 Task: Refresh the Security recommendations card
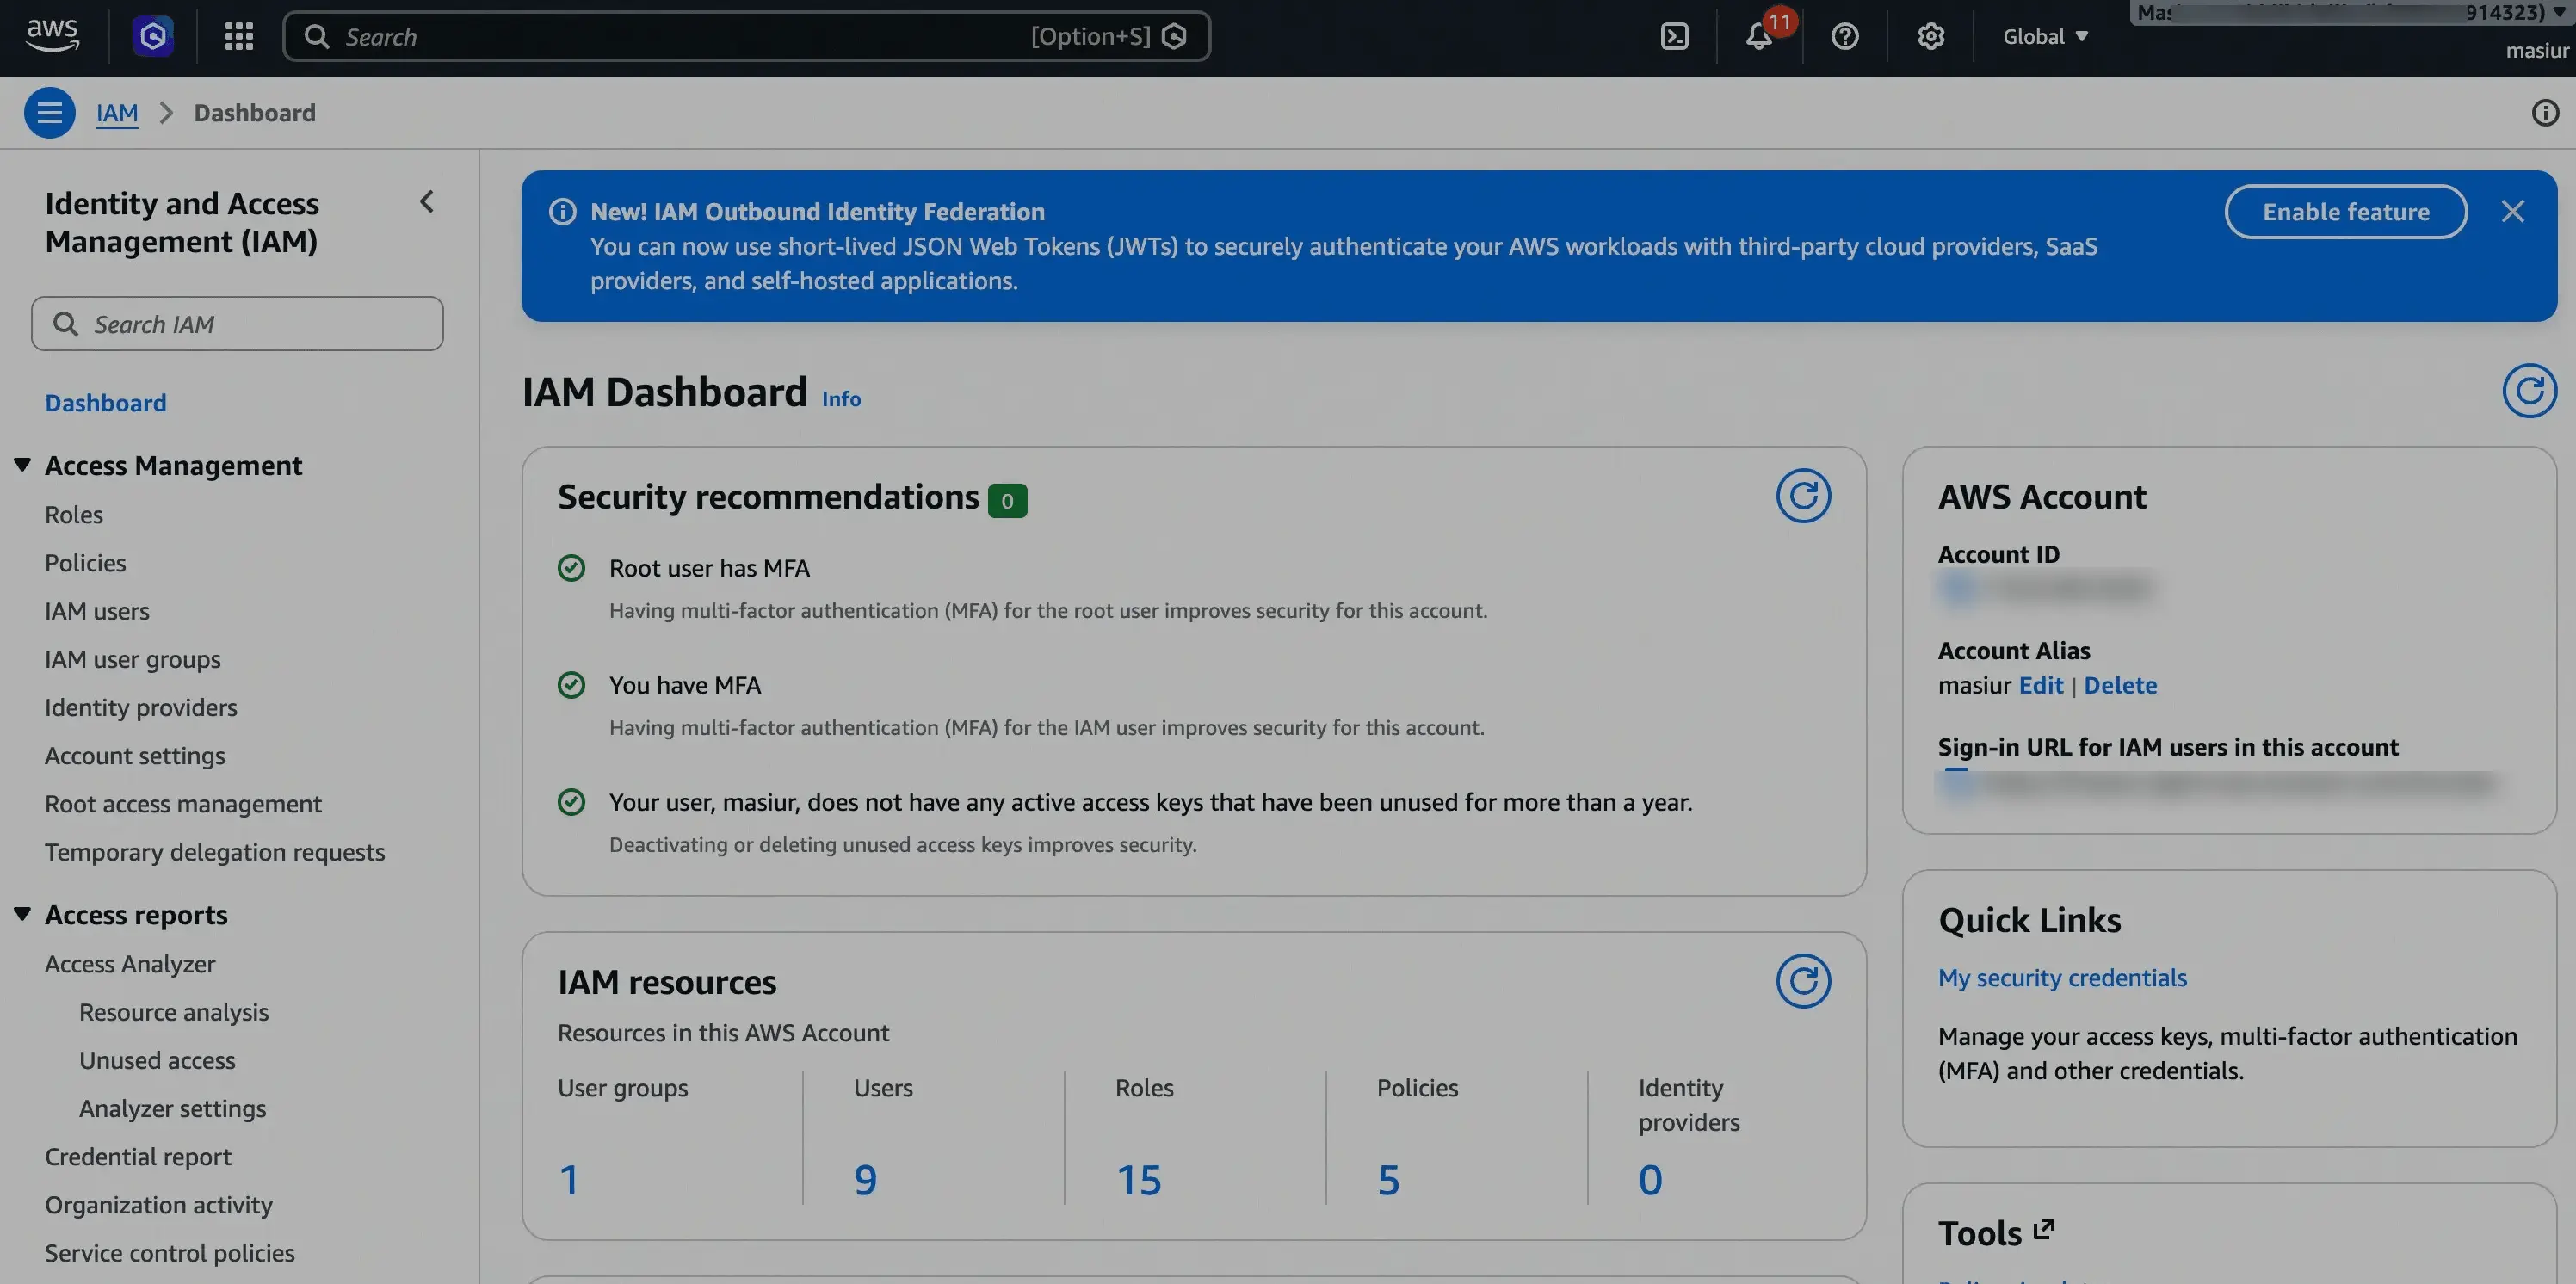point(1803,496)
